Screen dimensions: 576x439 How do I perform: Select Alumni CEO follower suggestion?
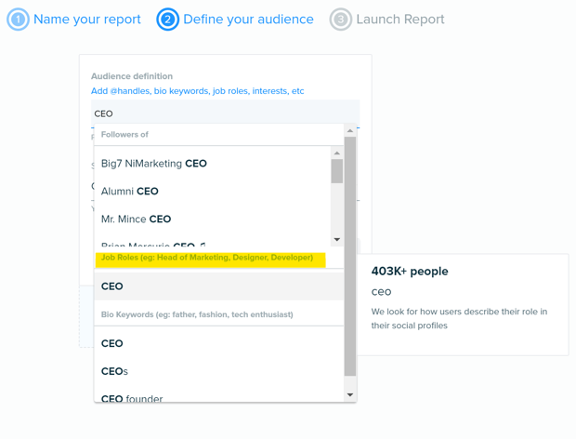tap(213, 192)
